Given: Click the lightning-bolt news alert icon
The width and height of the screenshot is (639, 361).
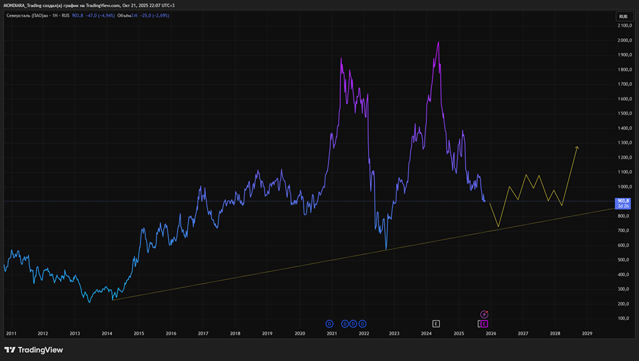Looking at the screenshot, I should 484,314.
